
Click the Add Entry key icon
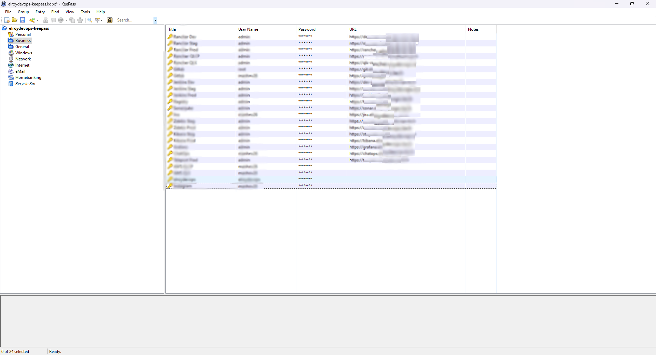(x=32, y=20)
